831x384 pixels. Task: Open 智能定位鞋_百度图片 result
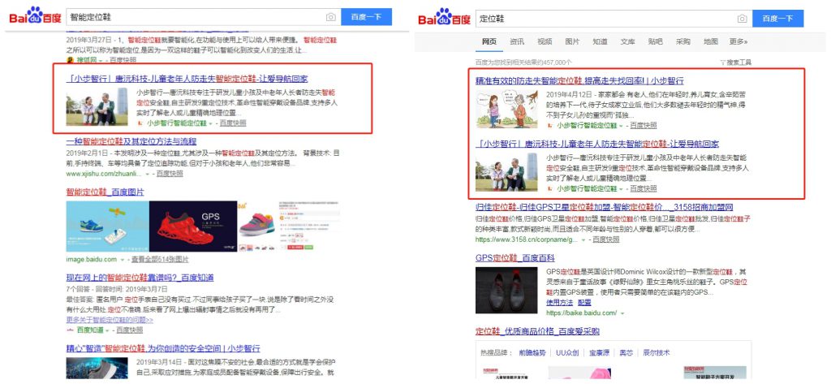tap(105, 192)
